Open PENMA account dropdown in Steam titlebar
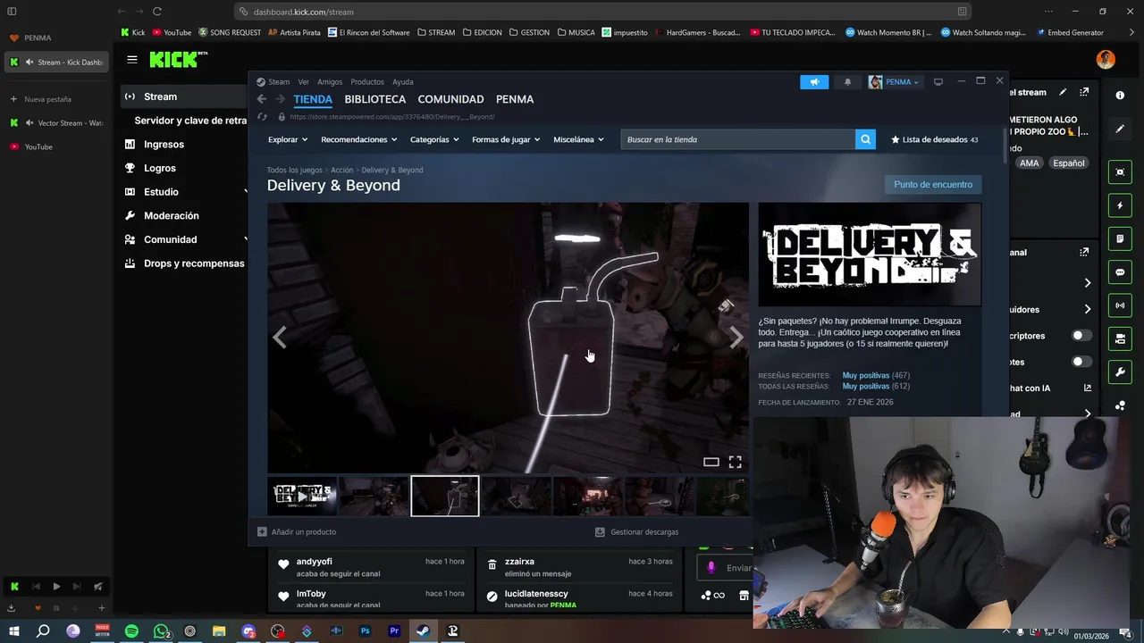The width and height of the screenshot is (1144, 643). [895, 82]
